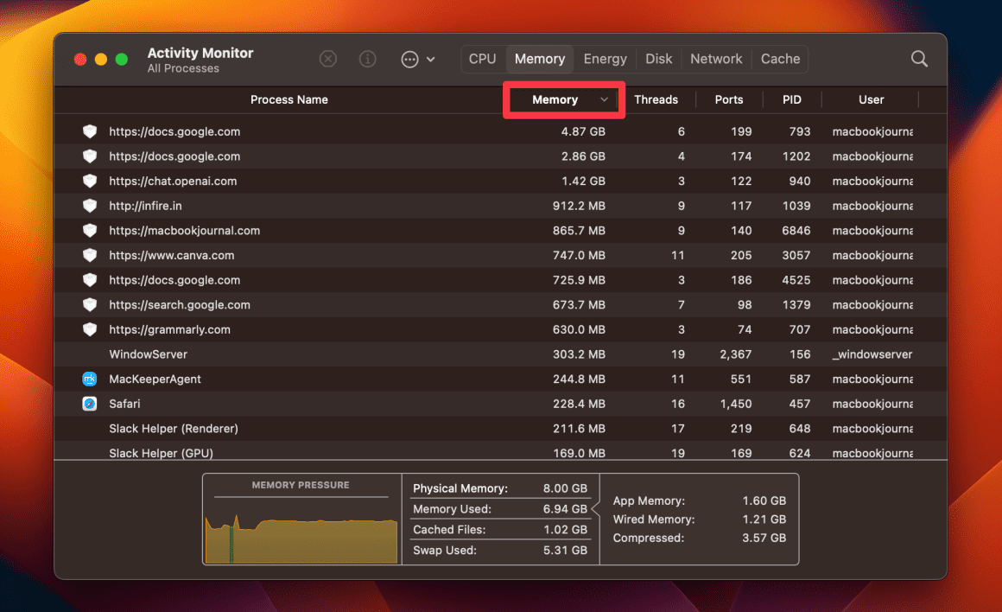Open the Energy tab
The image size is (1002, 612).
tap(605, 59)
